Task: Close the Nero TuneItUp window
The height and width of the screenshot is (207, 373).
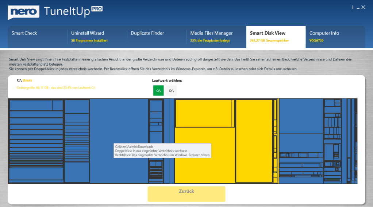Action: coord(364,7)
